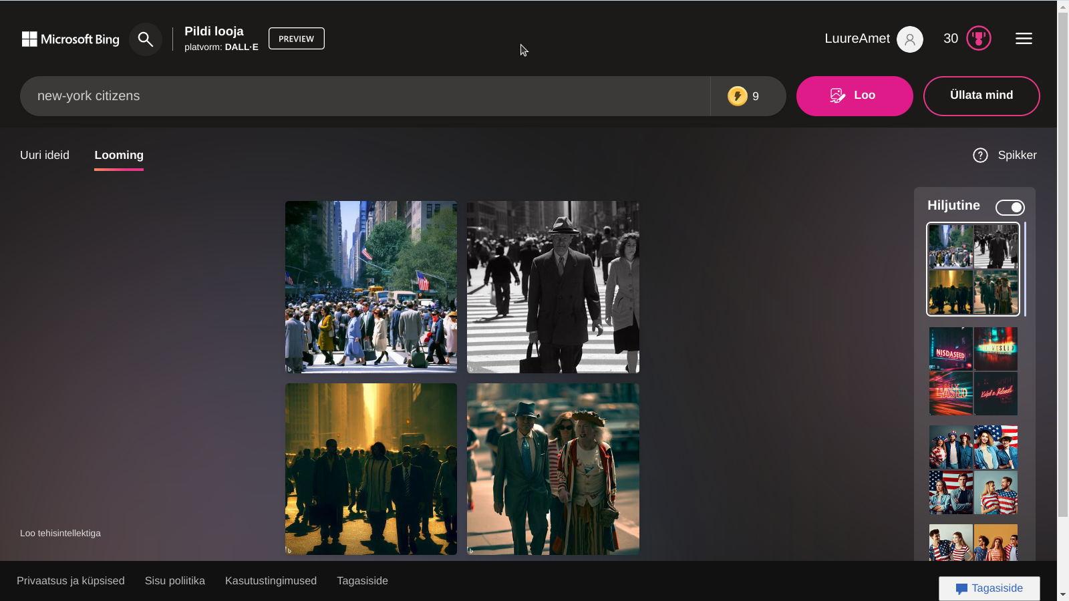Switch to the Uuri ideid tab
This screenshot has width=1069, height=601.
coord(45,155)
